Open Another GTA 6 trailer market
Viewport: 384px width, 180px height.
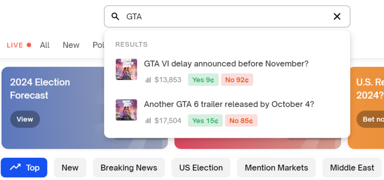(229, 104)
